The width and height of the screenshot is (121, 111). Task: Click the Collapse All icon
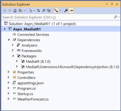pyautogui.click(x=44, y=11)
